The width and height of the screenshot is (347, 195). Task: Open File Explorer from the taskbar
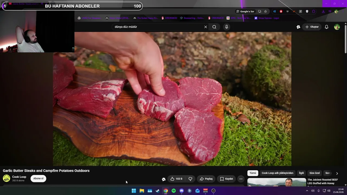pos(142,191)
